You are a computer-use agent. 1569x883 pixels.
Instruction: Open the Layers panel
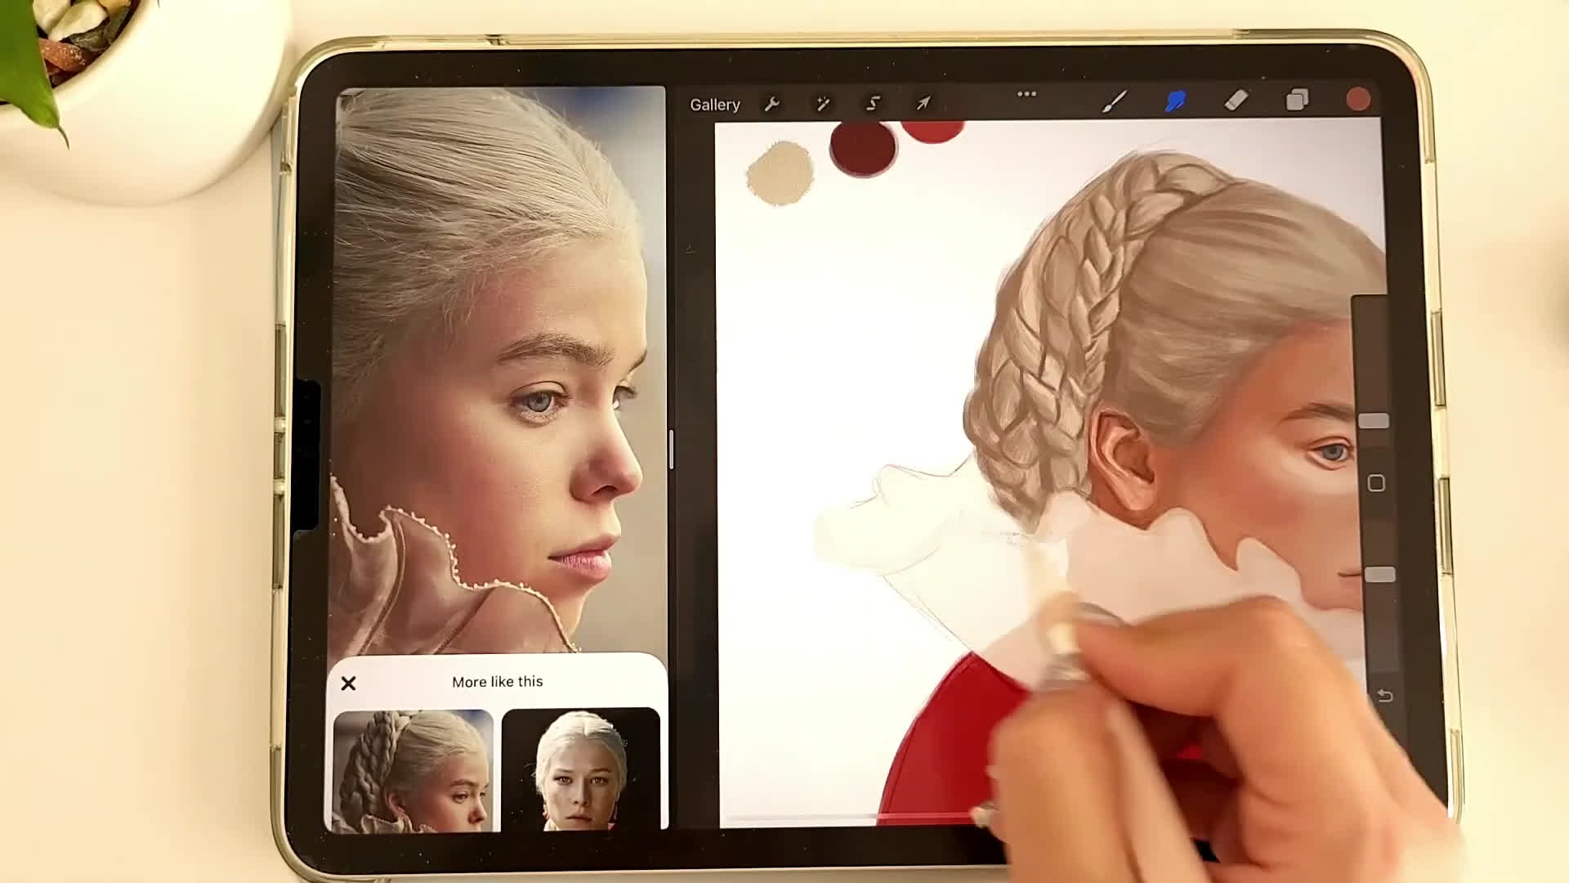[x=1297, y=101]
